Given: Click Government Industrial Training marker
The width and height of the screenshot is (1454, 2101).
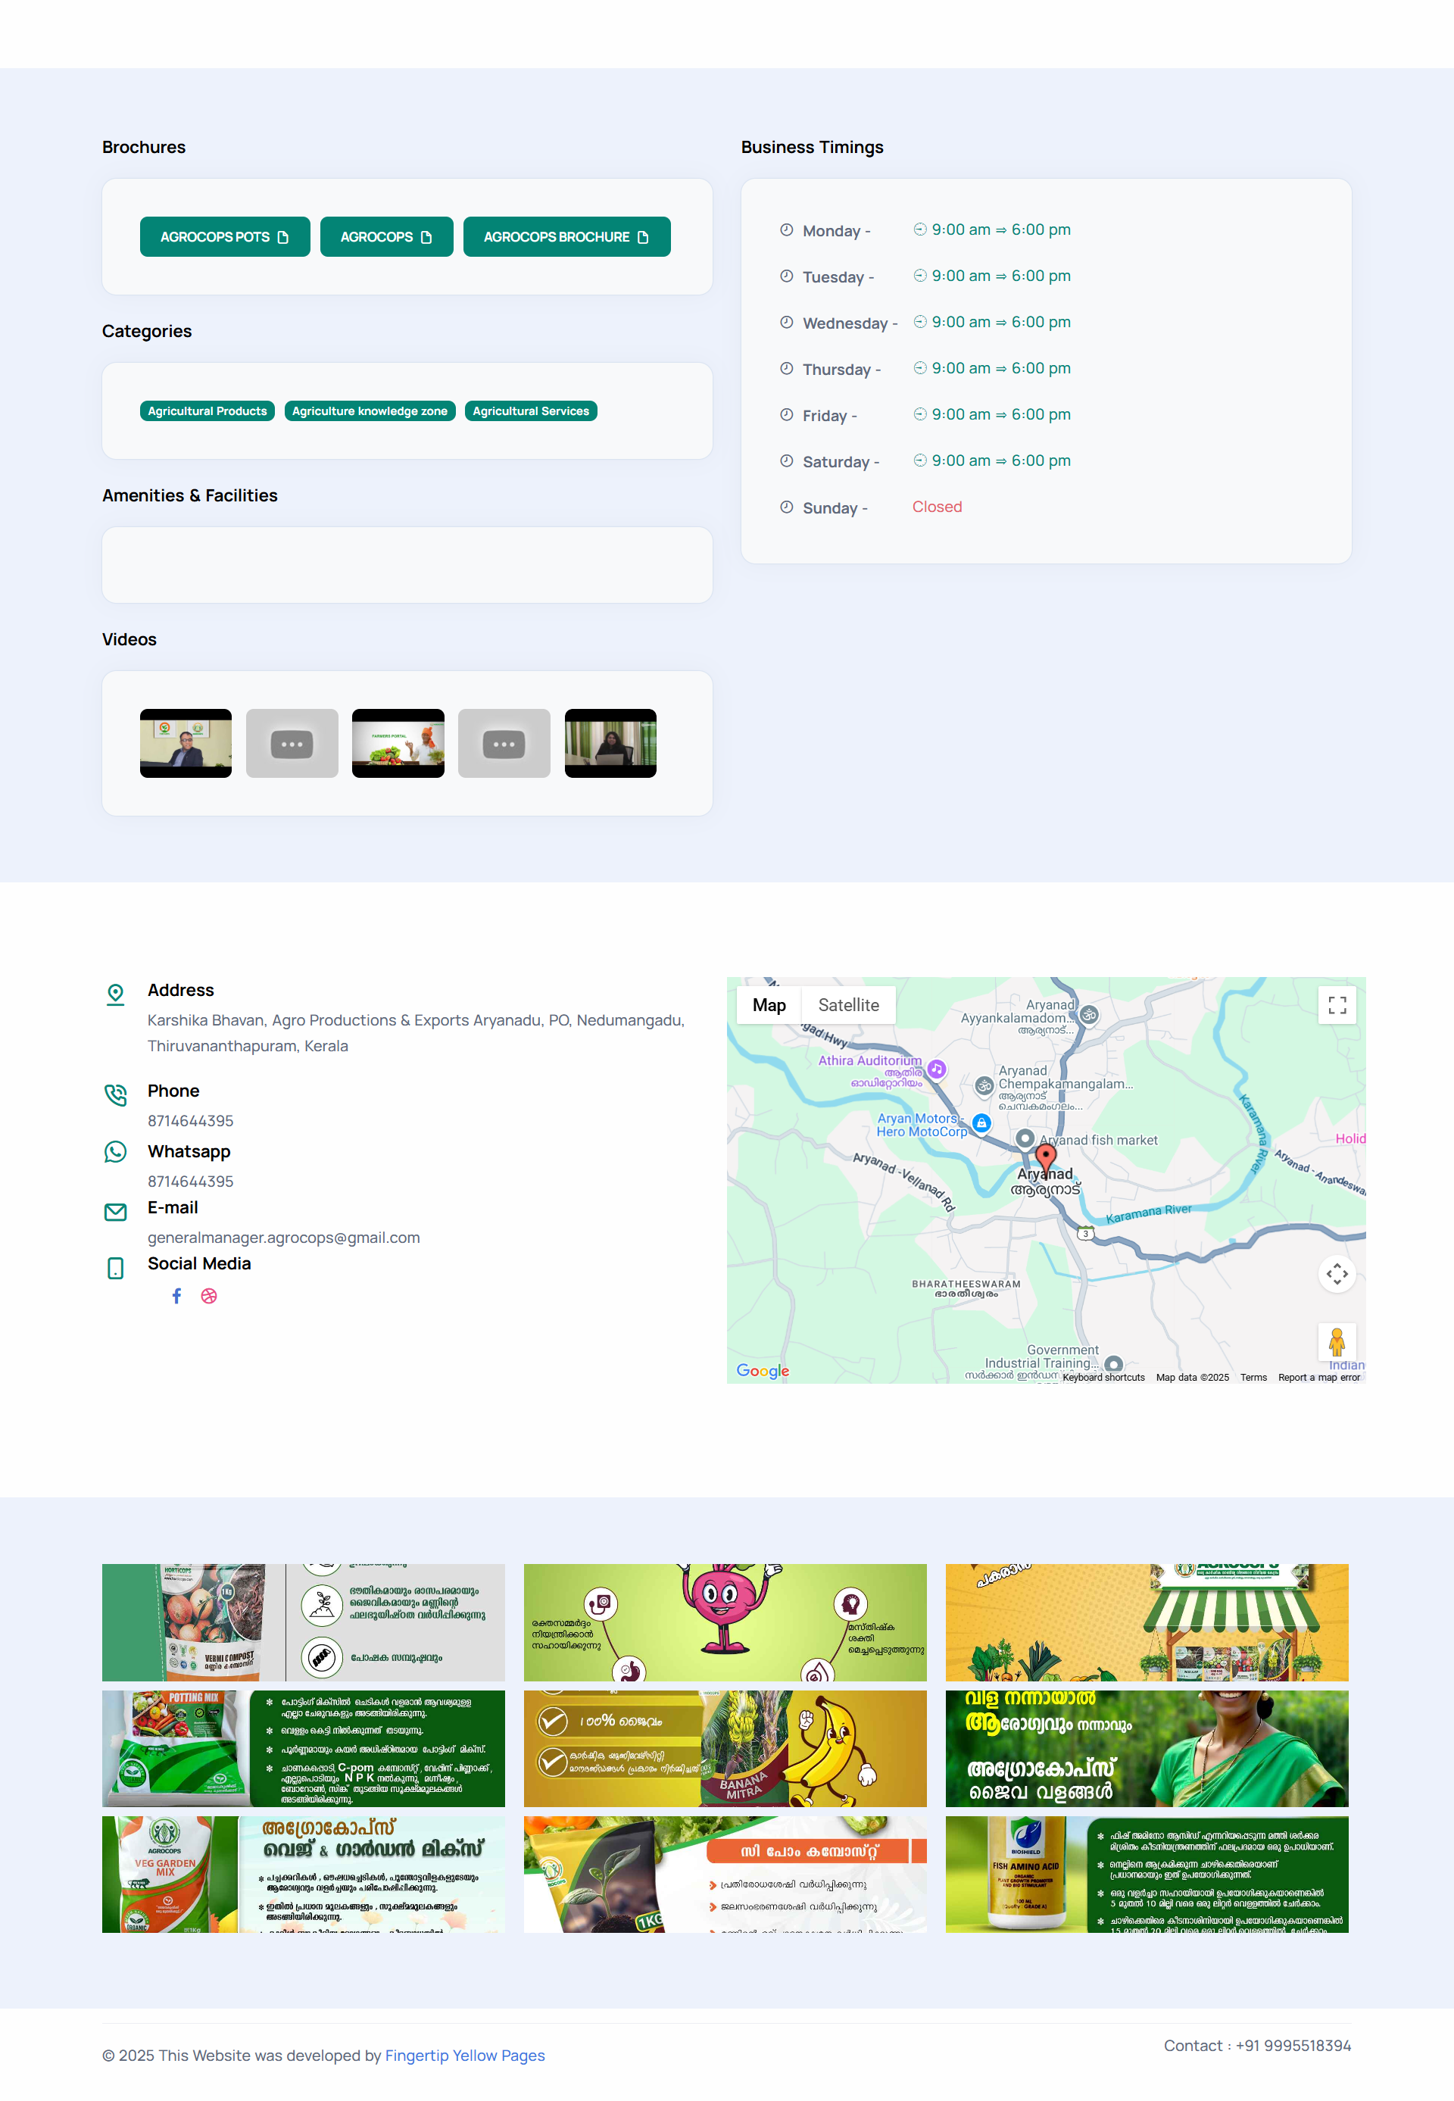Looking at the screenshot, I should [x=1113, y=1364].
